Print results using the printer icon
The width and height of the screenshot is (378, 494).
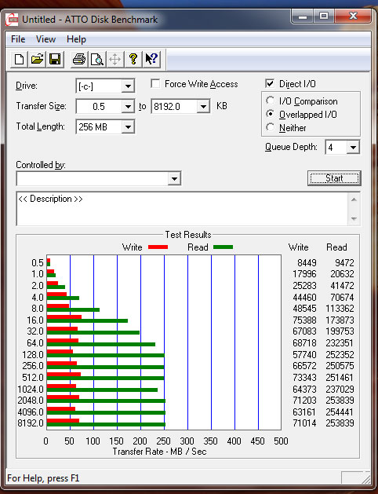[79, 59]
